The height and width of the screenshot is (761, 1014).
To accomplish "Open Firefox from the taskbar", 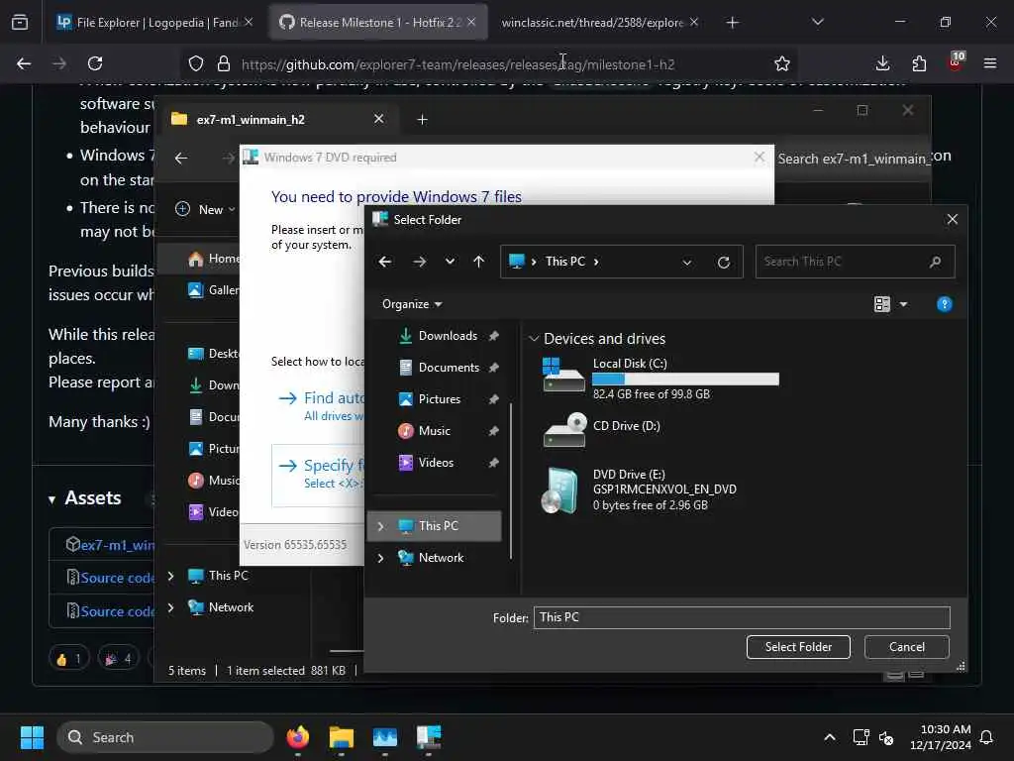I will coord(297,737).
